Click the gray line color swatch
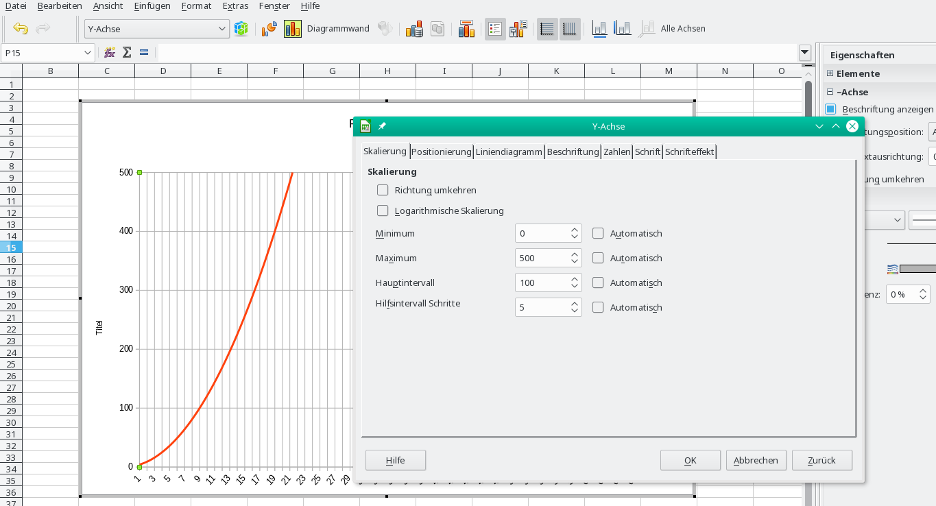The width and height of the screenshot is (936, 506). point(917,268)
